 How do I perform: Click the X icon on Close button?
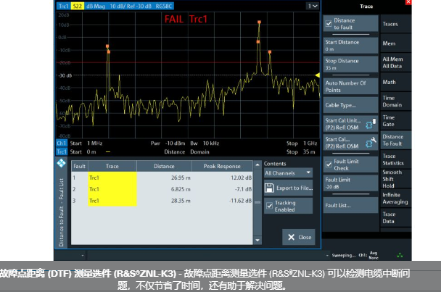pos(291,237)
